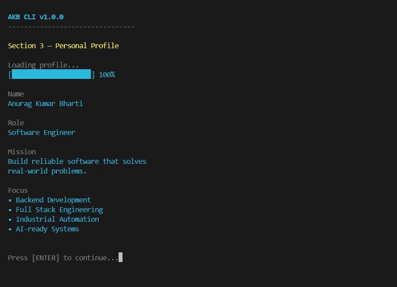Select the 'Software Engineer' role value
This screenshot has width=397, height=287.
click(x=42, y=133)
